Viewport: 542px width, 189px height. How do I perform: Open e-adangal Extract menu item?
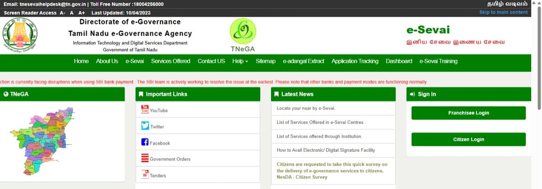pyautogui.click(x=304, y=61)
